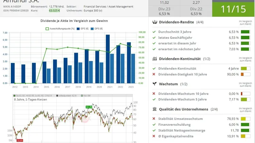This screenshot has height=143, width=255.
Task: Click the Div.22 6,53 % cell
Action: click(x=196, y=11)
